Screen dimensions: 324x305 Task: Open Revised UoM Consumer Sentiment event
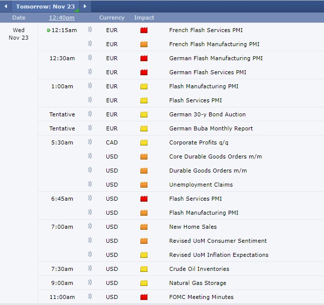(x=218, y=241)
